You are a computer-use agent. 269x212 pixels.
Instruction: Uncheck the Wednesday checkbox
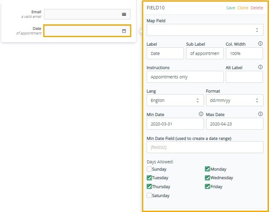pyautogui.click(x=207, y=177)
